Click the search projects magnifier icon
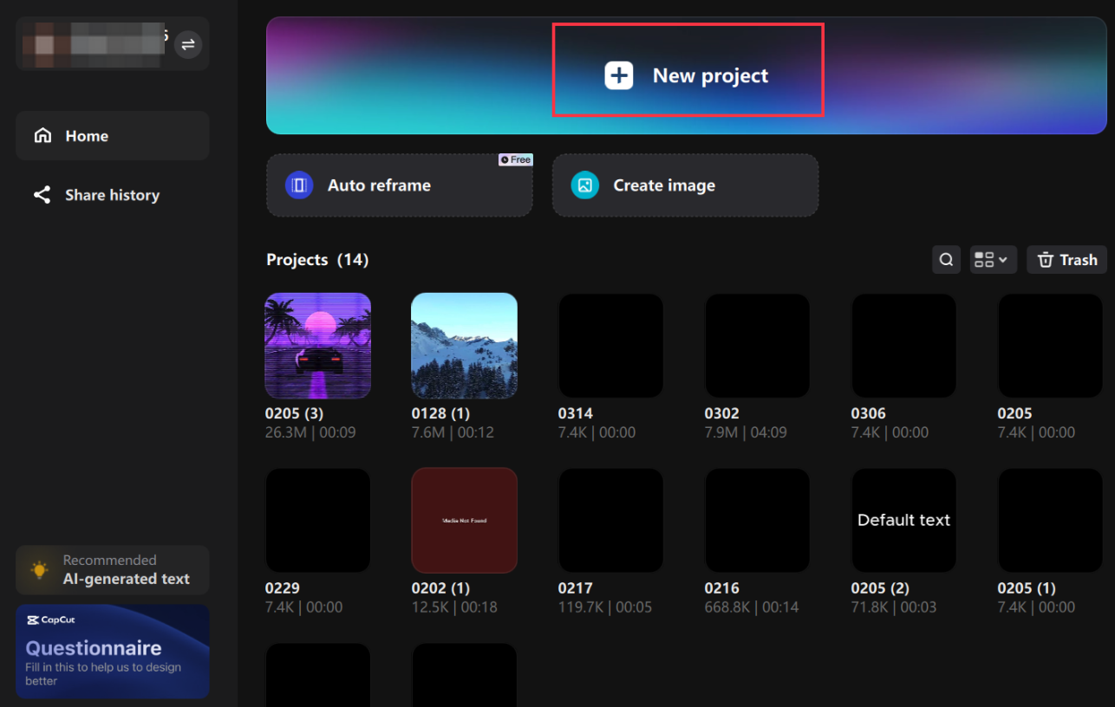1115x707 pixels. click(946, 260)
